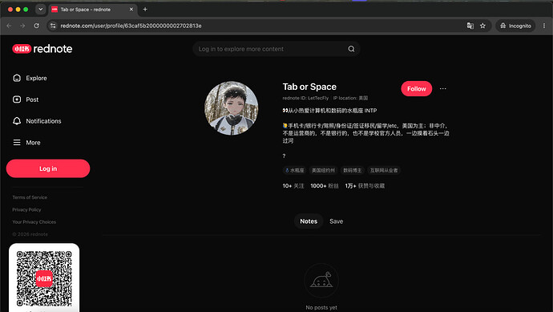Close the Tab or Space browser tab
This screenshot has height=312, width=553.
131,10
